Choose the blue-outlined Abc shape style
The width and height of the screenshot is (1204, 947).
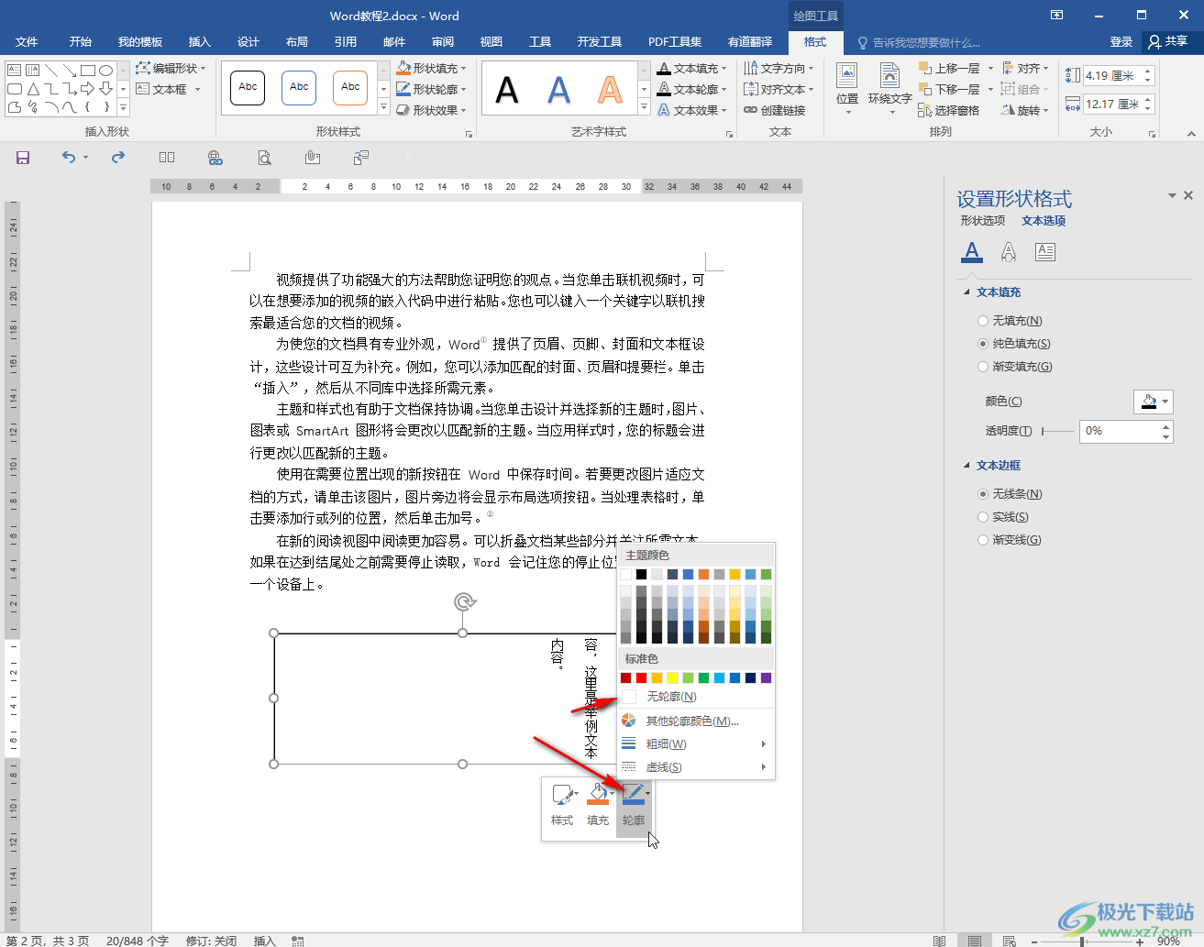point(299,87)
